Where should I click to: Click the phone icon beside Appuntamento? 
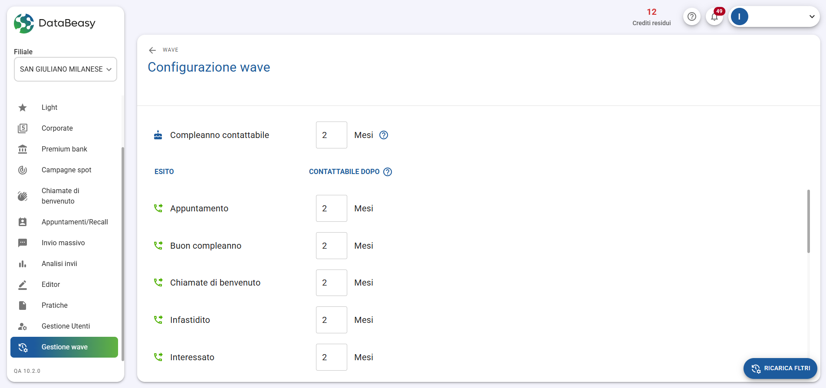(x=158, y=208)
